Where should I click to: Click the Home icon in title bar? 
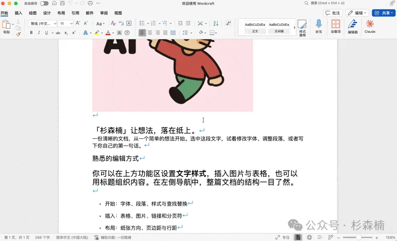tap(55, 3)
